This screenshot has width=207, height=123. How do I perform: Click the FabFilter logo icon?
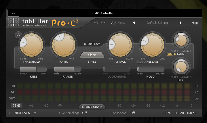[14, 22]
